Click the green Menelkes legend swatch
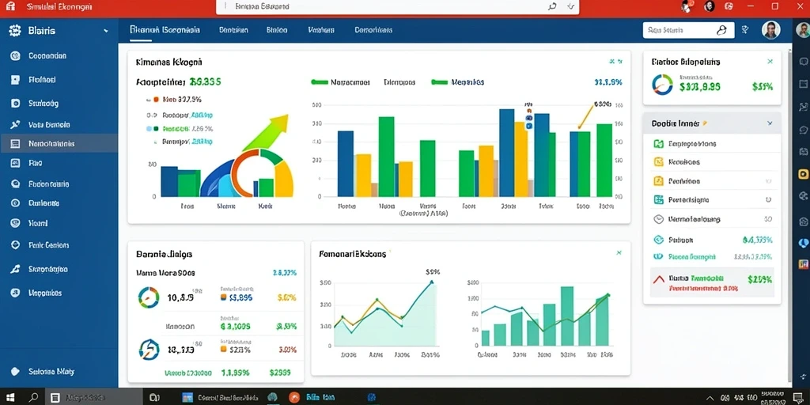 439,82
